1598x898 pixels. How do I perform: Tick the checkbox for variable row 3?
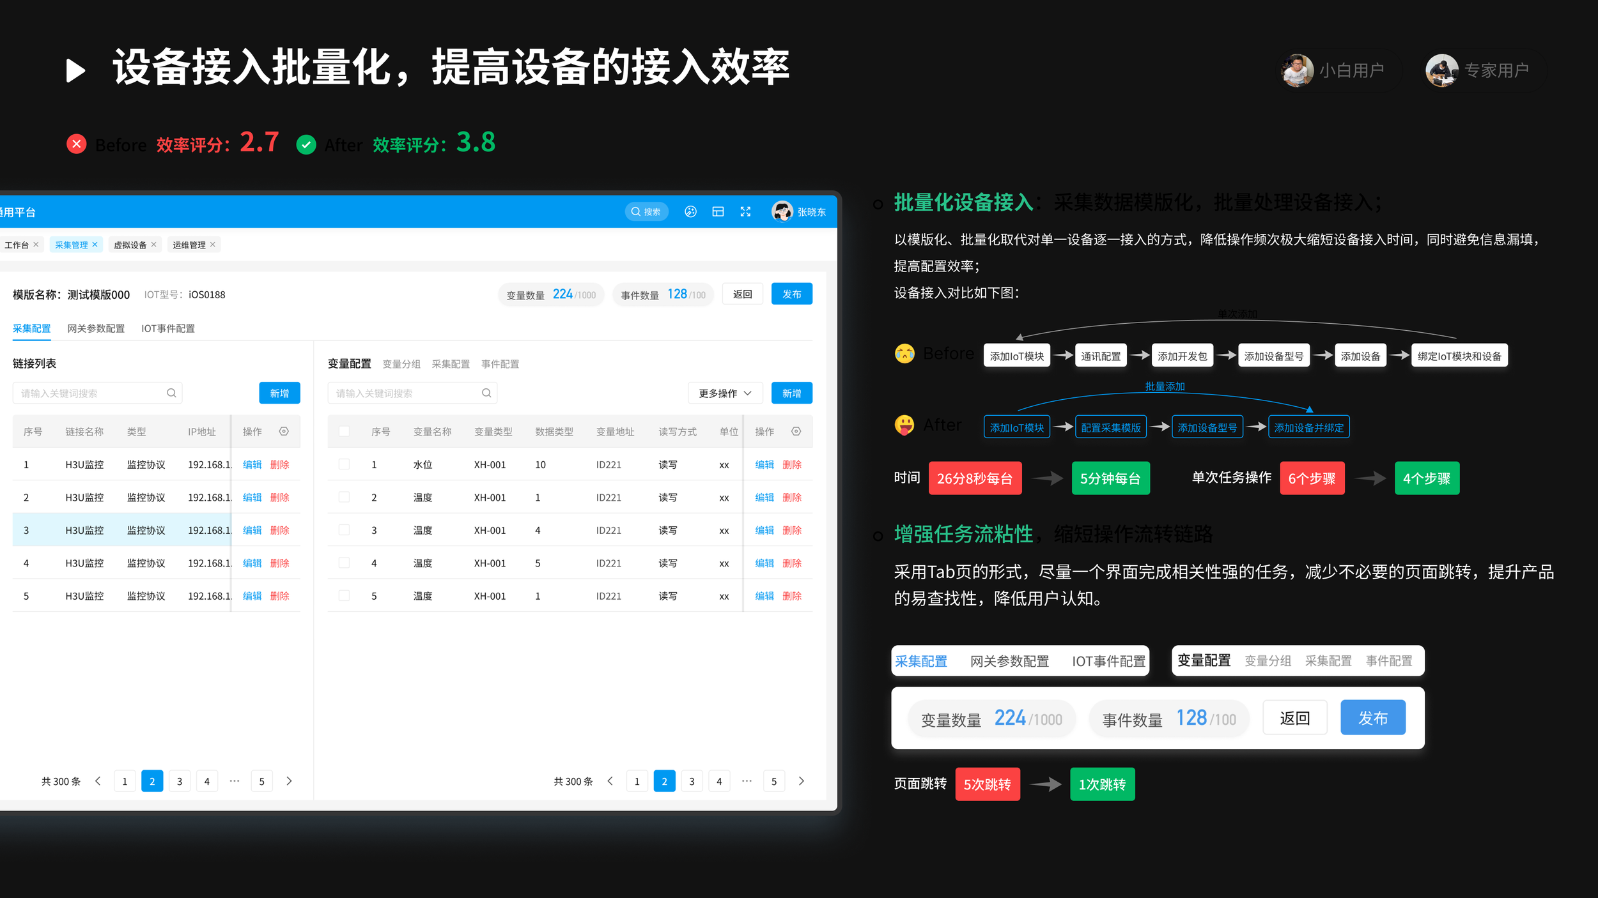point(344,530)
